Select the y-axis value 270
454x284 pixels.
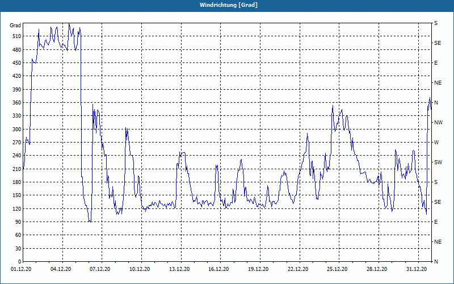click(x=17, y=143)
